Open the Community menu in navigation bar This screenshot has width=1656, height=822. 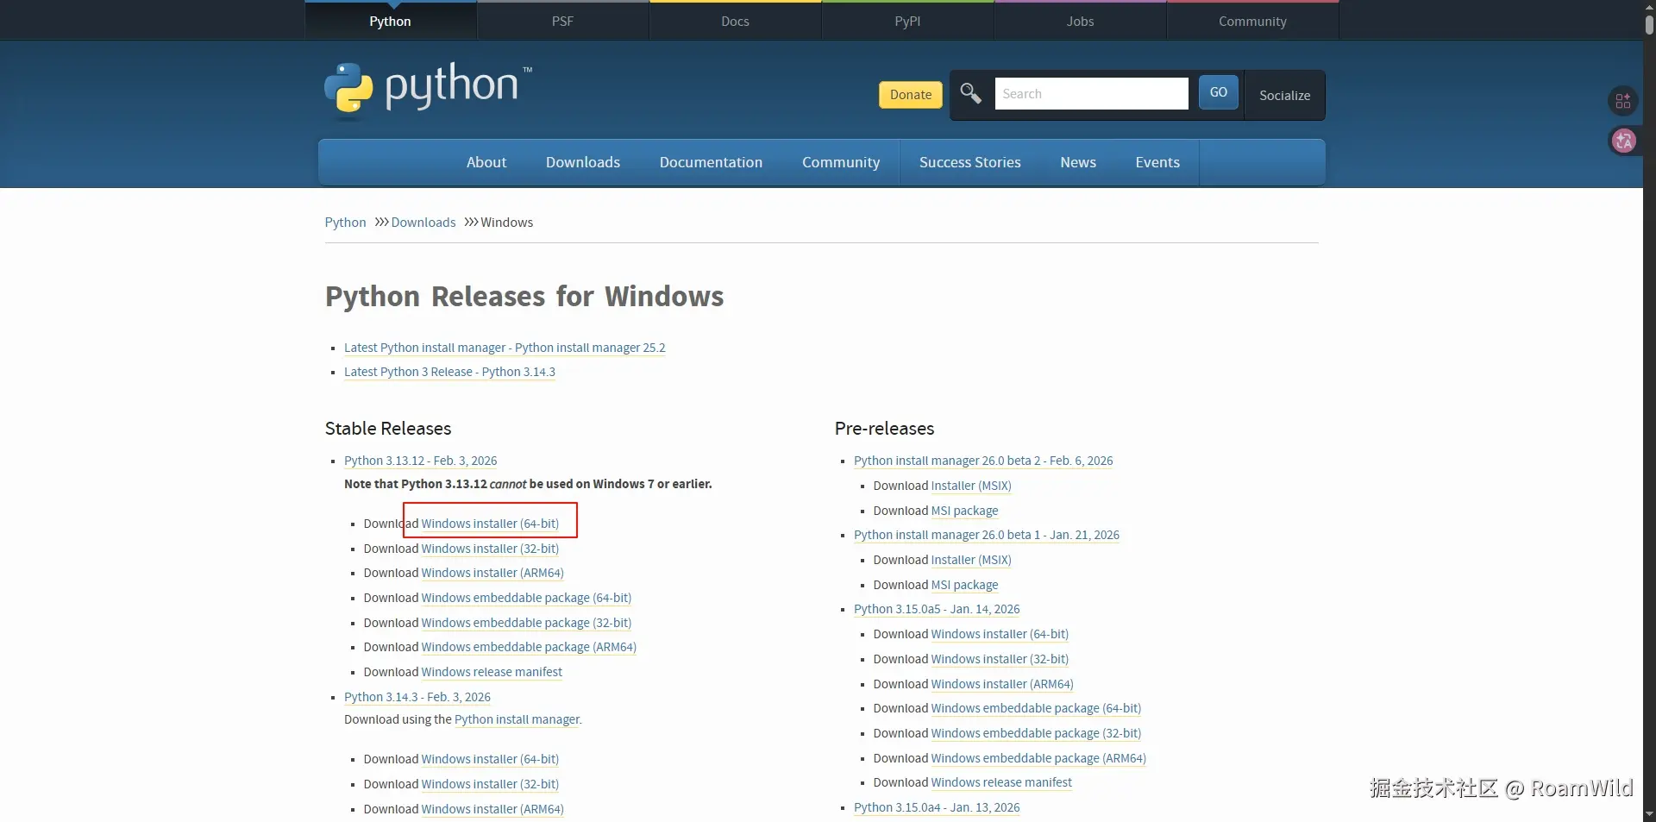coord(841,162)
